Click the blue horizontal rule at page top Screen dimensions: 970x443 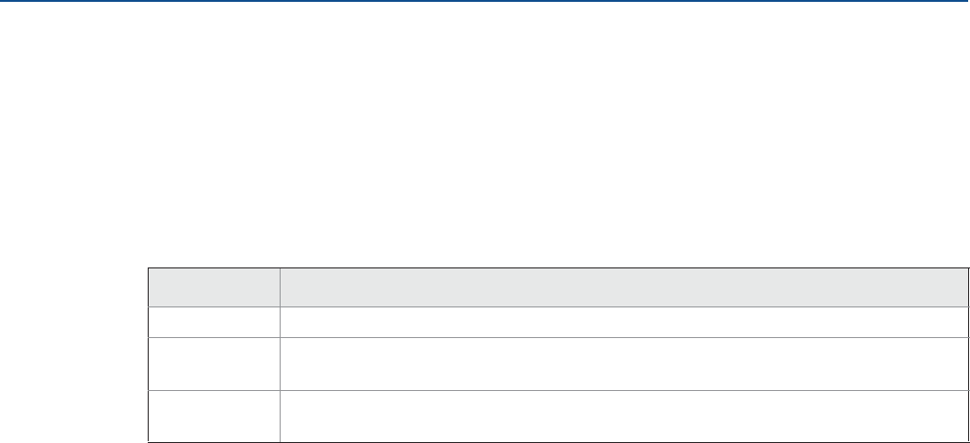click(485, 2)
